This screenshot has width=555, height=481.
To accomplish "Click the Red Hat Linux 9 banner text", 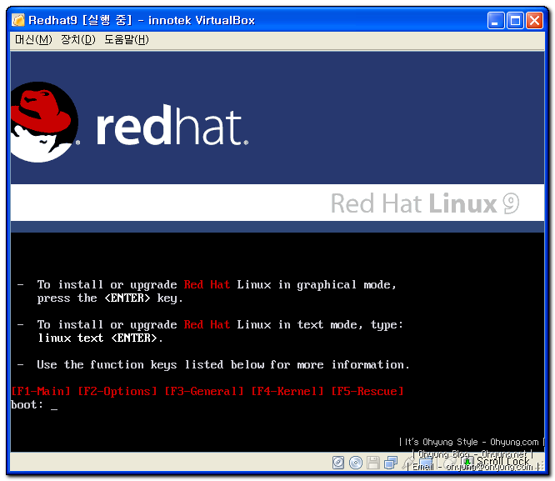I will 425,203.
